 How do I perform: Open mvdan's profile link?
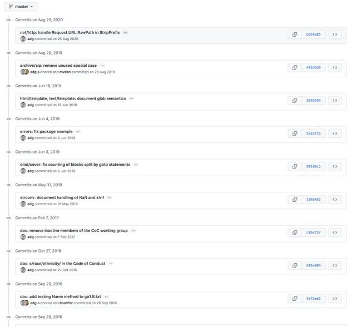[65, 72]
